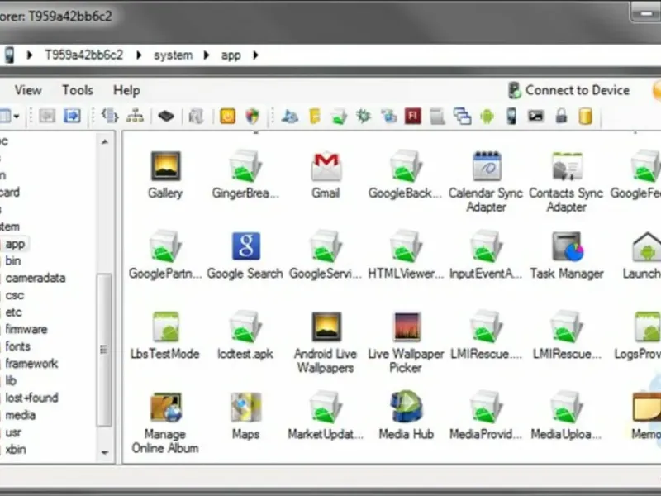Screen dimensions: 661x496
Task: Select the fonts folder in tree
Action: tap(17, 346)
